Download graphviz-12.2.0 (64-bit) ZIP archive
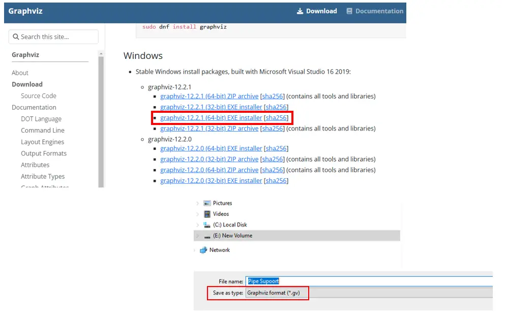The height and width of the screenshot is (315, 506). (209, 170)
